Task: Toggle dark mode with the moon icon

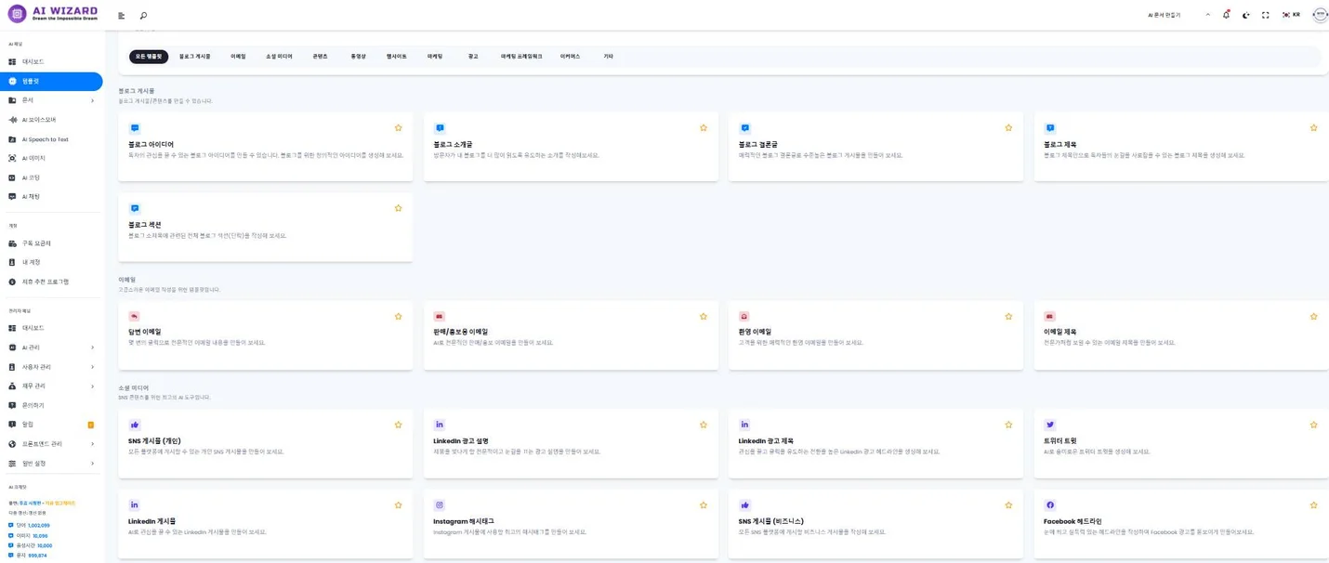Action: (x=1246, y=15)
